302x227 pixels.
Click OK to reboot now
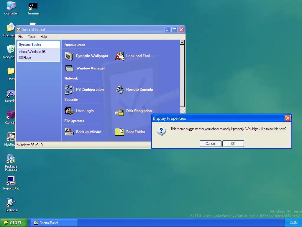[233, 144]
